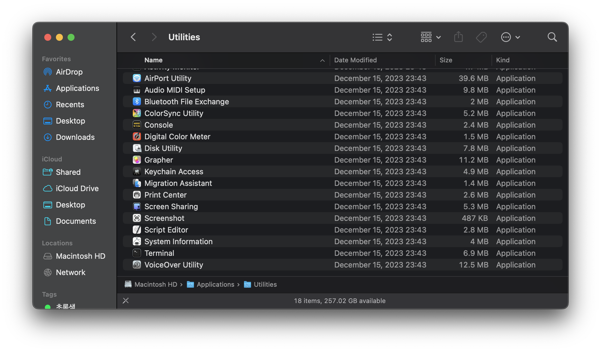The height and width of the screenshot is (352, 601).
Task: Go forward with the right chevron button
Action: coord(154,37)
